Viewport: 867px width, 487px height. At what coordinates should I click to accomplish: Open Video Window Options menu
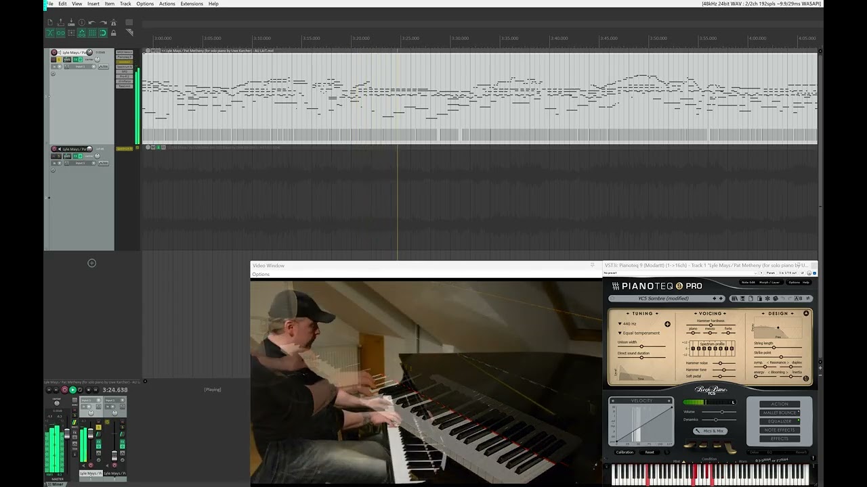click(261, 274)
